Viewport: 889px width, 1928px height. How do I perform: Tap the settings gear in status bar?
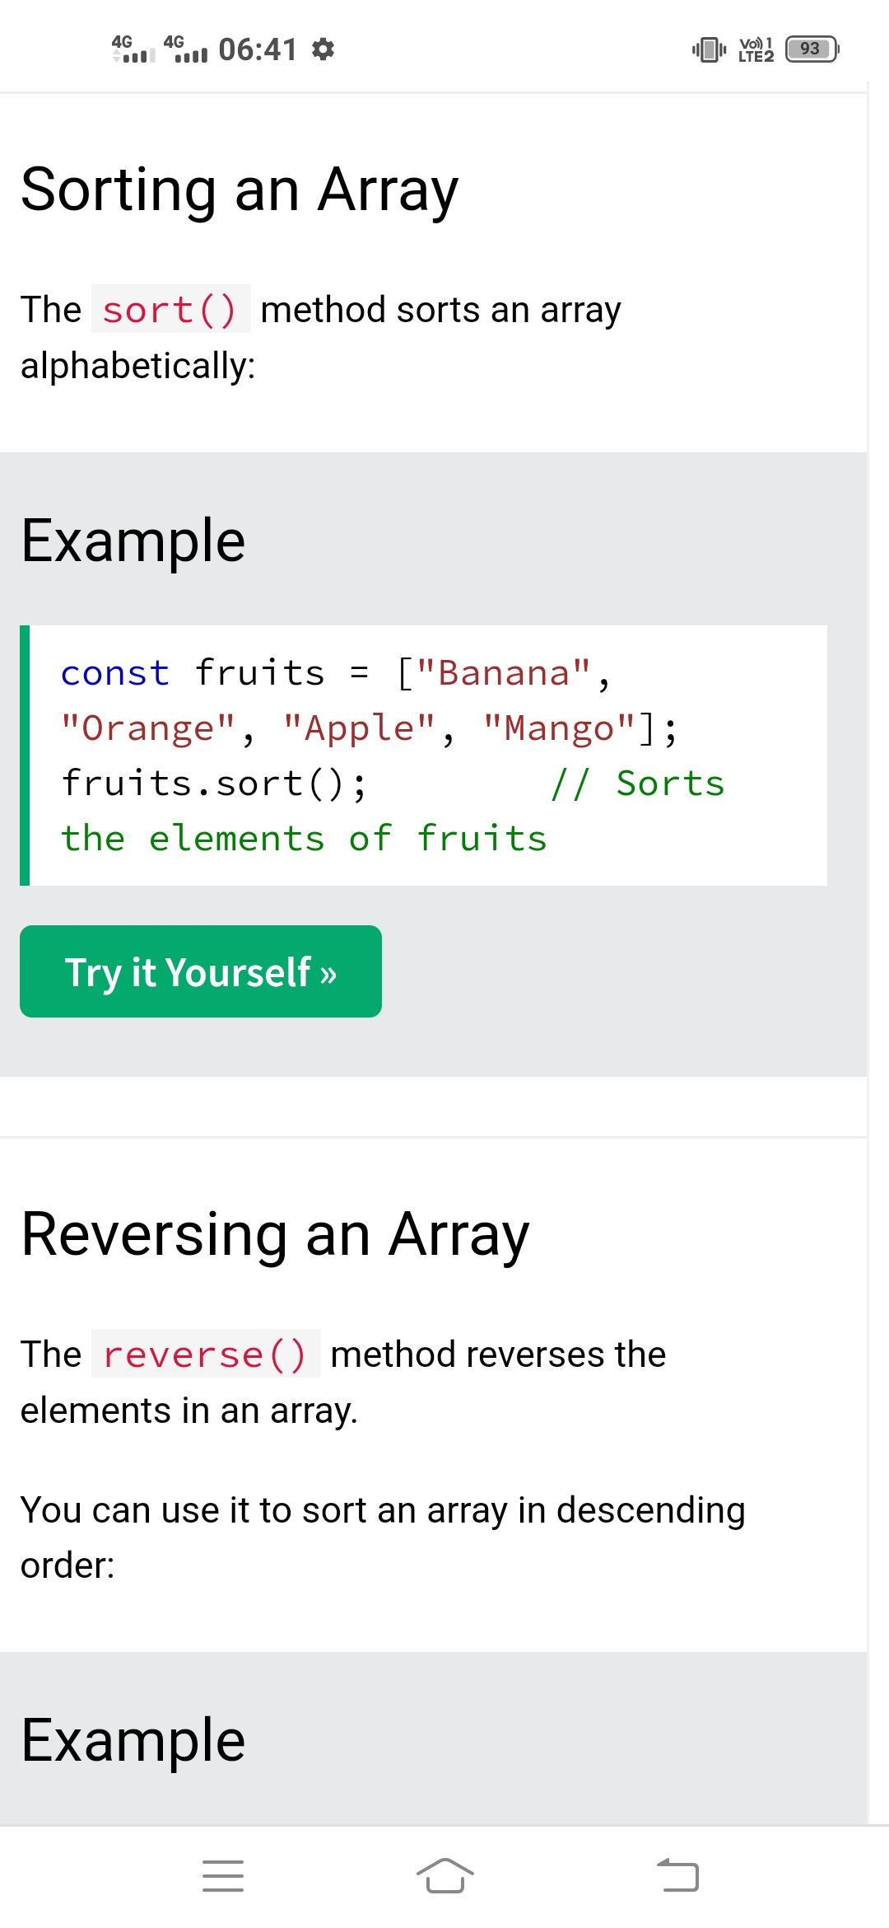point(323,49)
